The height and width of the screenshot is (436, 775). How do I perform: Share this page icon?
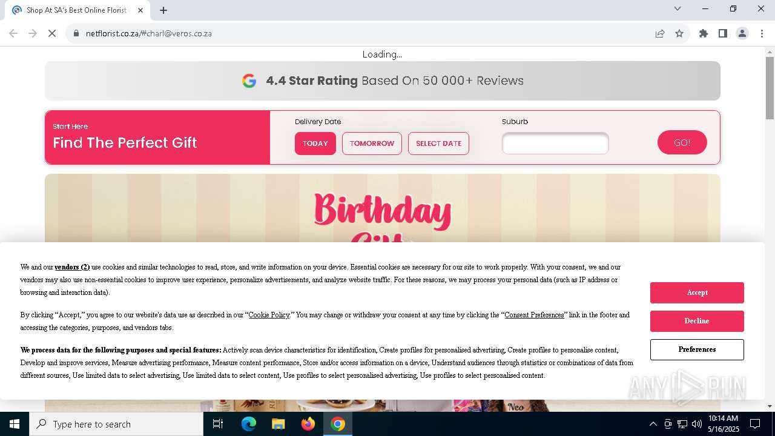[660, 33]
